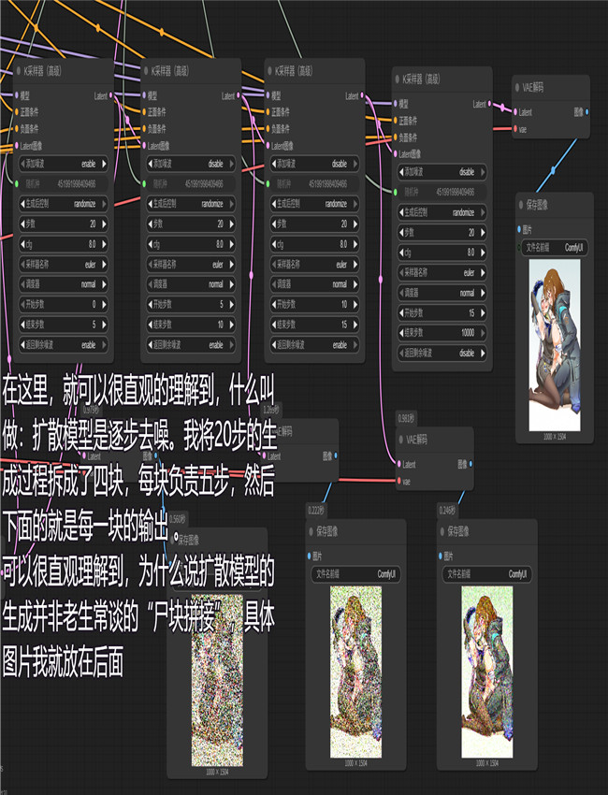Open 调度器 normal dropdown in second K采样器
This screenshot has height=795, width=608.
pyautogui.click(x=189, y=283)
